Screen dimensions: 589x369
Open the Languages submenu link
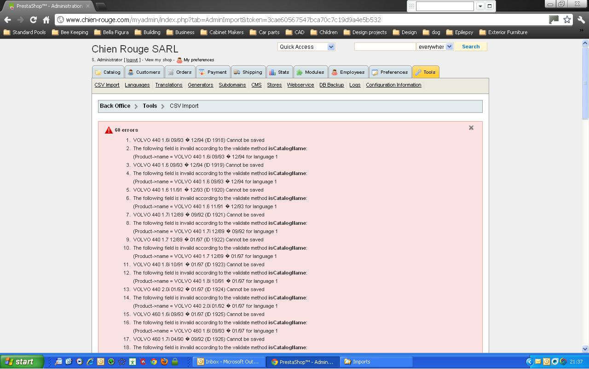tap(137, 85)
